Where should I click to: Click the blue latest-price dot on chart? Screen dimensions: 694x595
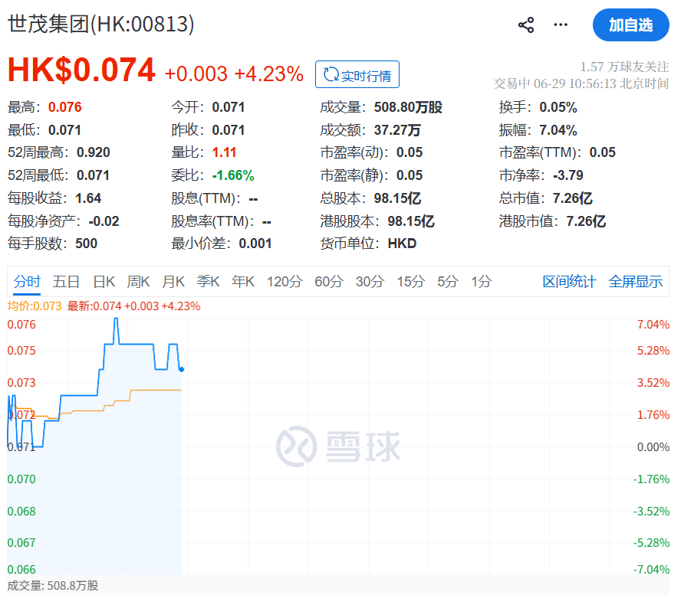[x=182, y=369]
